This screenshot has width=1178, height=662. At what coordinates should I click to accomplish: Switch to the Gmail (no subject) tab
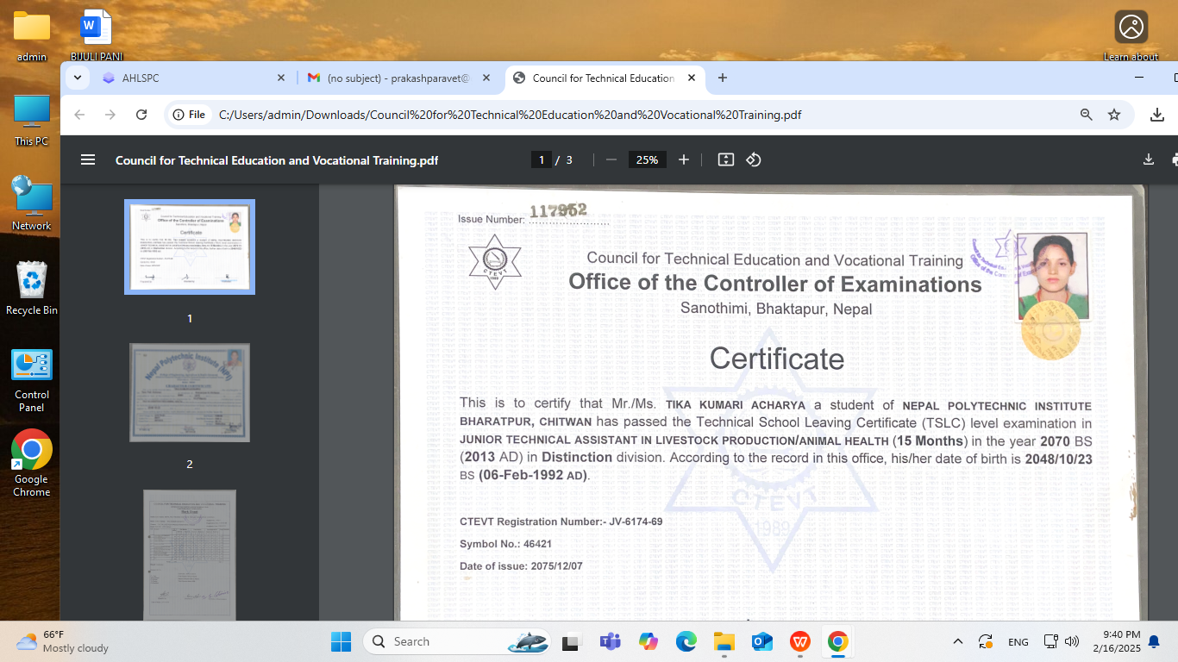[x=400, y=78]
